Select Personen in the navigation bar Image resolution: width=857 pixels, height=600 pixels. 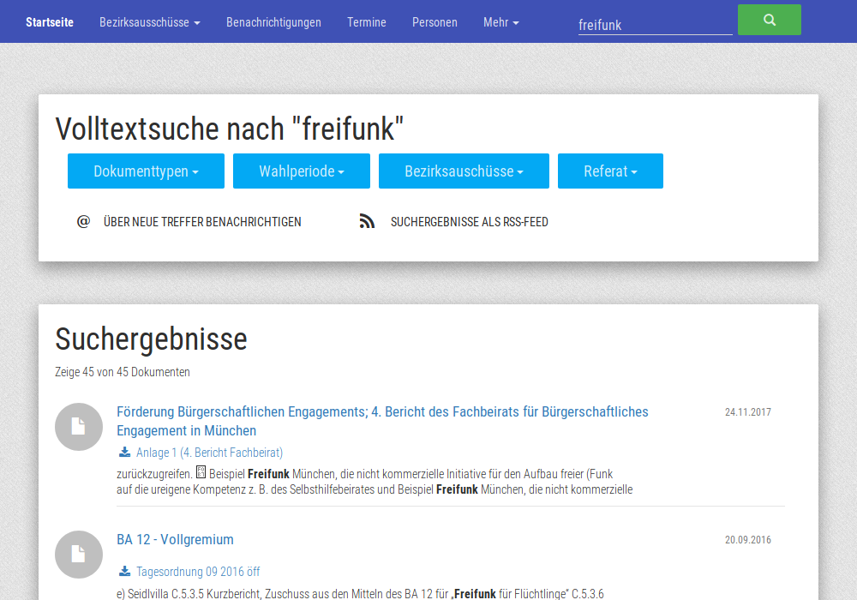pyautogui.click(x=434, y=22)
